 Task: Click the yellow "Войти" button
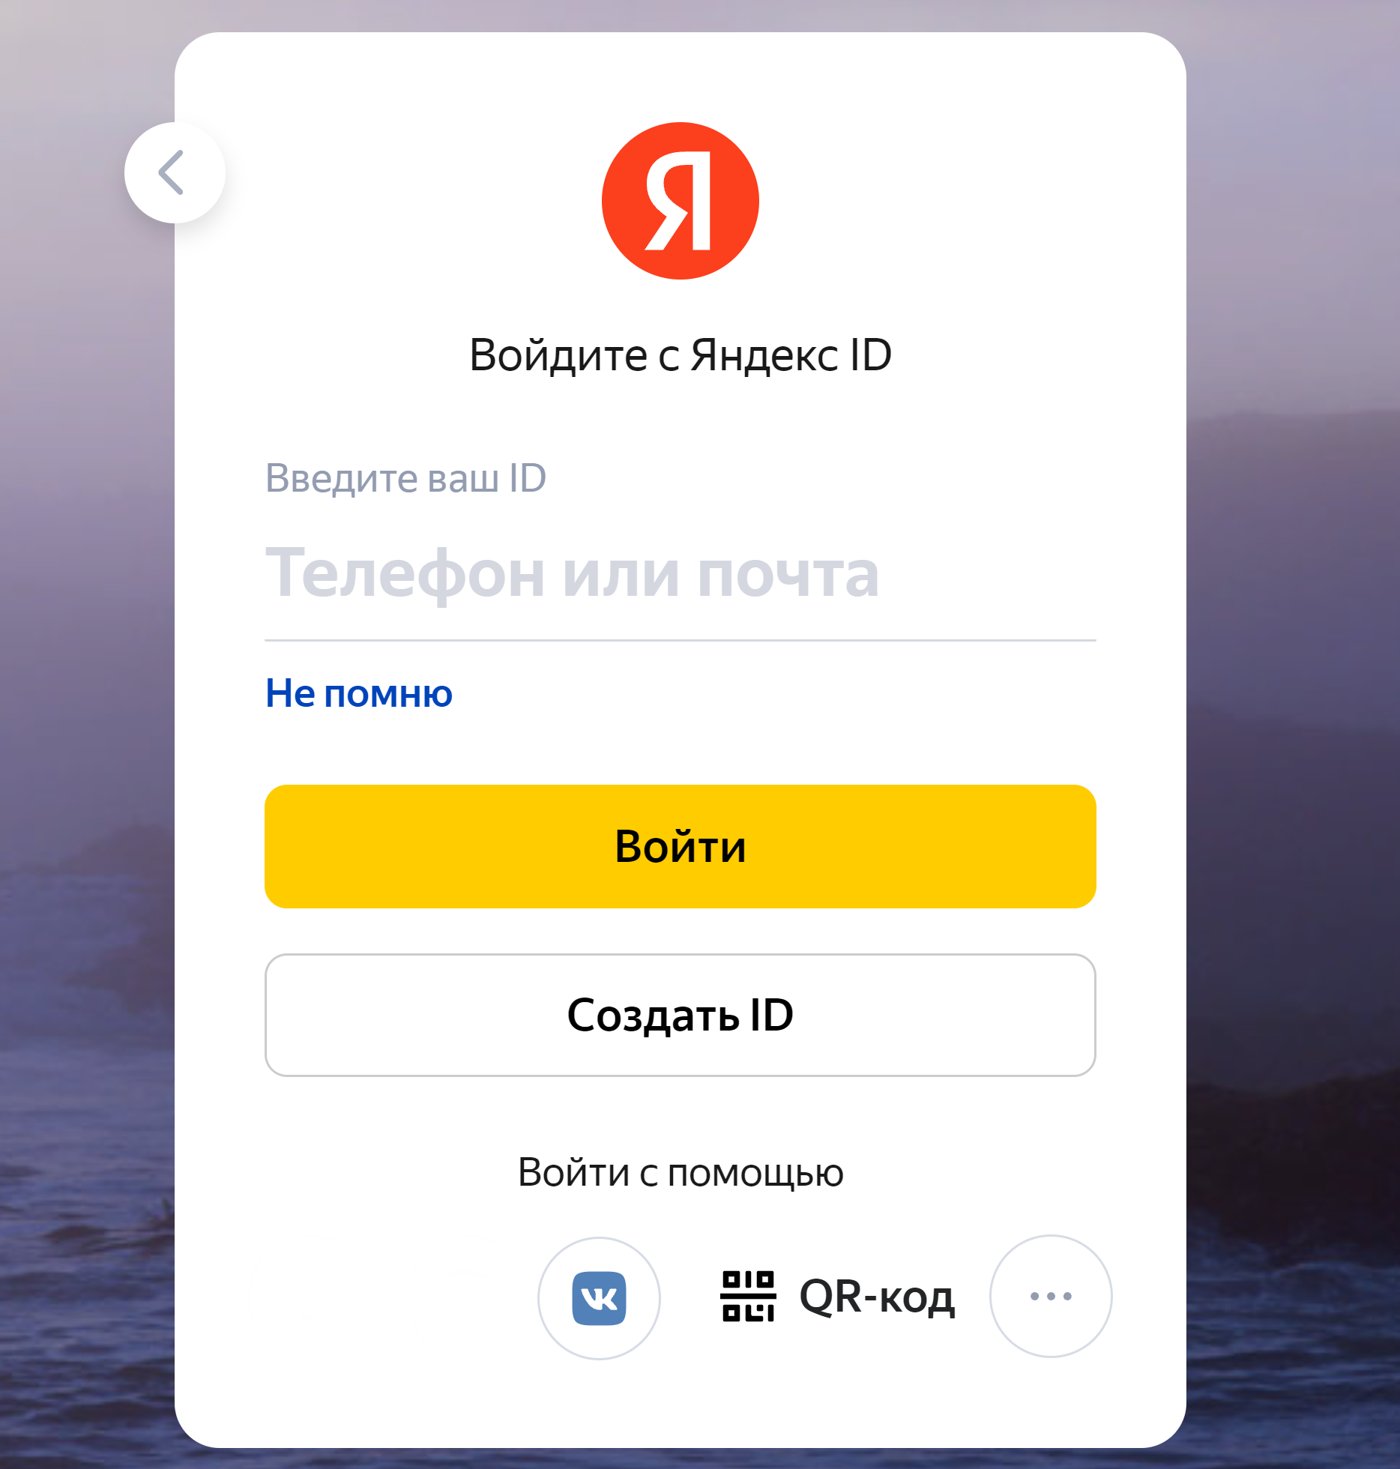point(681,846)
